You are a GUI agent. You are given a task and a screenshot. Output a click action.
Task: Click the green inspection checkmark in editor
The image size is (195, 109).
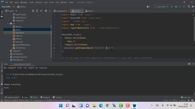click(193, 15)
